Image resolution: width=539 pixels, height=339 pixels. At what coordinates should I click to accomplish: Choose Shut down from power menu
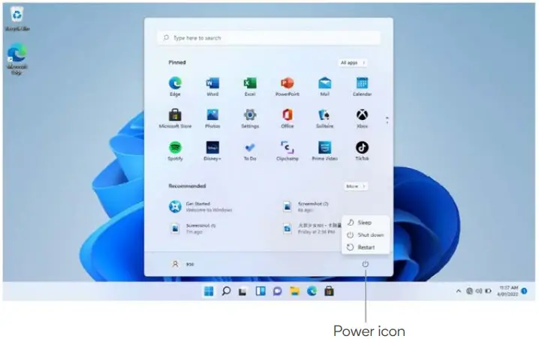tap(366, 235)
